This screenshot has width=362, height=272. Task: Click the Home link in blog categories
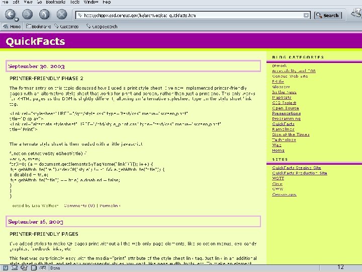pyautogui.click(x=278, y=151)
